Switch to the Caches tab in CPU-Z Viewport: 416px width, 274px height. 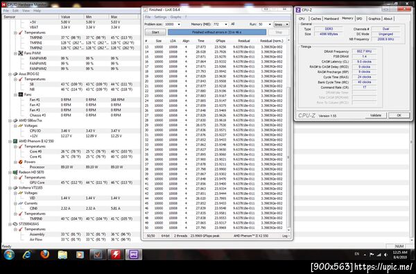coord(315,19)
